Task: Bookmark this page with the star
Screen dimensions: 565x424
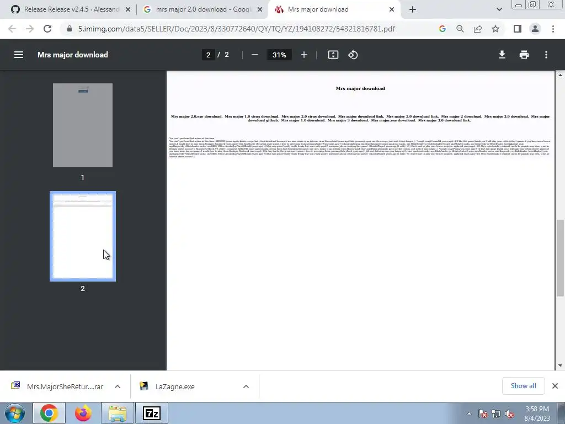Action: [495, 29]
